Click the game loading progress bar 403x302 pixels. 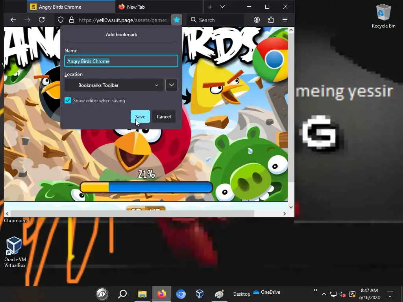click(146, 188)
